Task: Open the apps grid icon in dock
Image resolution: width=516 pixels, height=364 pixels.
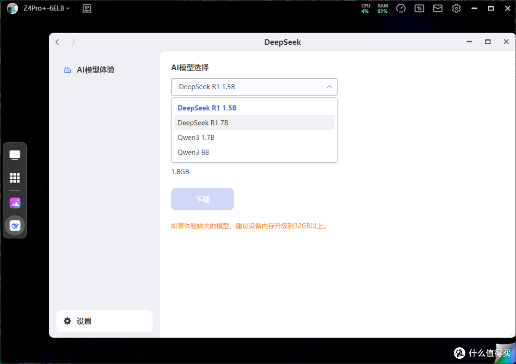Action: (15, 178)
